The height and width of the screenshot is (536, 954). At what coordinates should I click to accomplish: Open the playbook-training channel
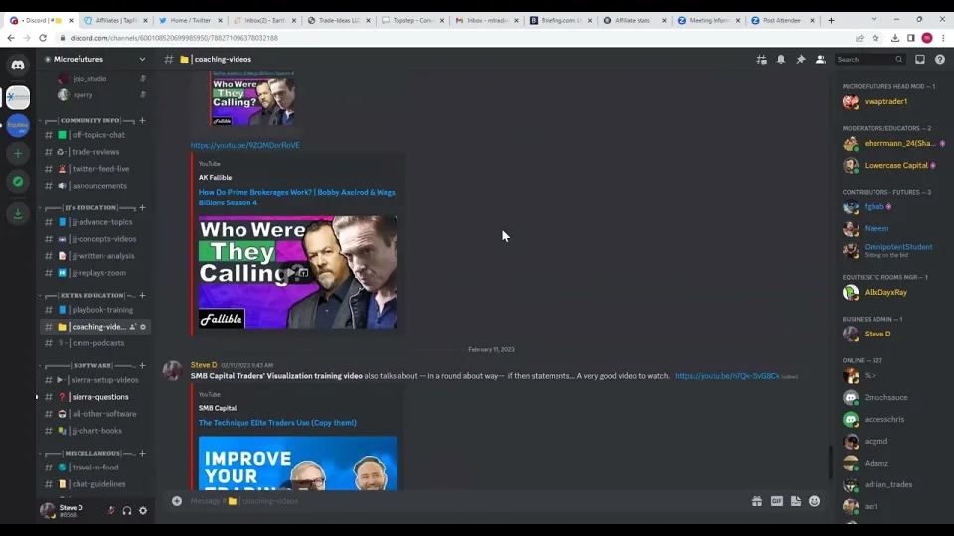(x=94, y=310)
